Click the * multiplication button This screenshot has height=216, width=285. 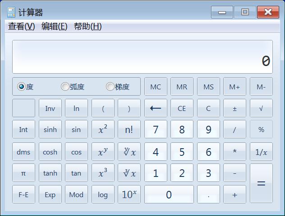pos(234,151)
